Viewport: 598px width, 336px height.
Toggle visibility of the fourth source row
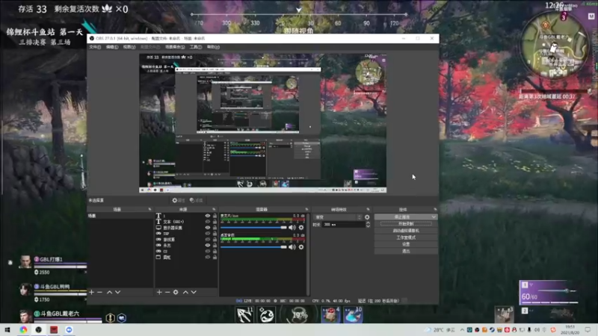pos(208,234)
